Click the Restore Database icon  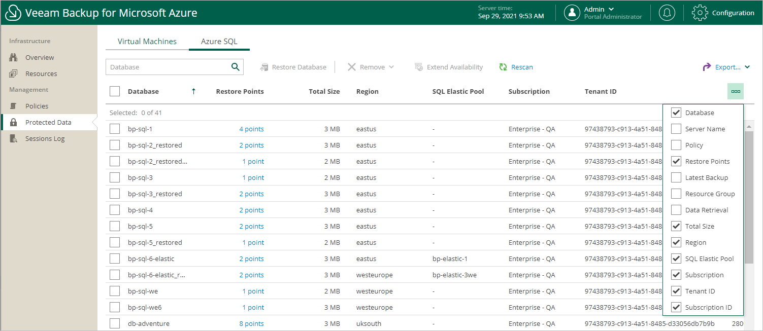click(x=264, y=67)
